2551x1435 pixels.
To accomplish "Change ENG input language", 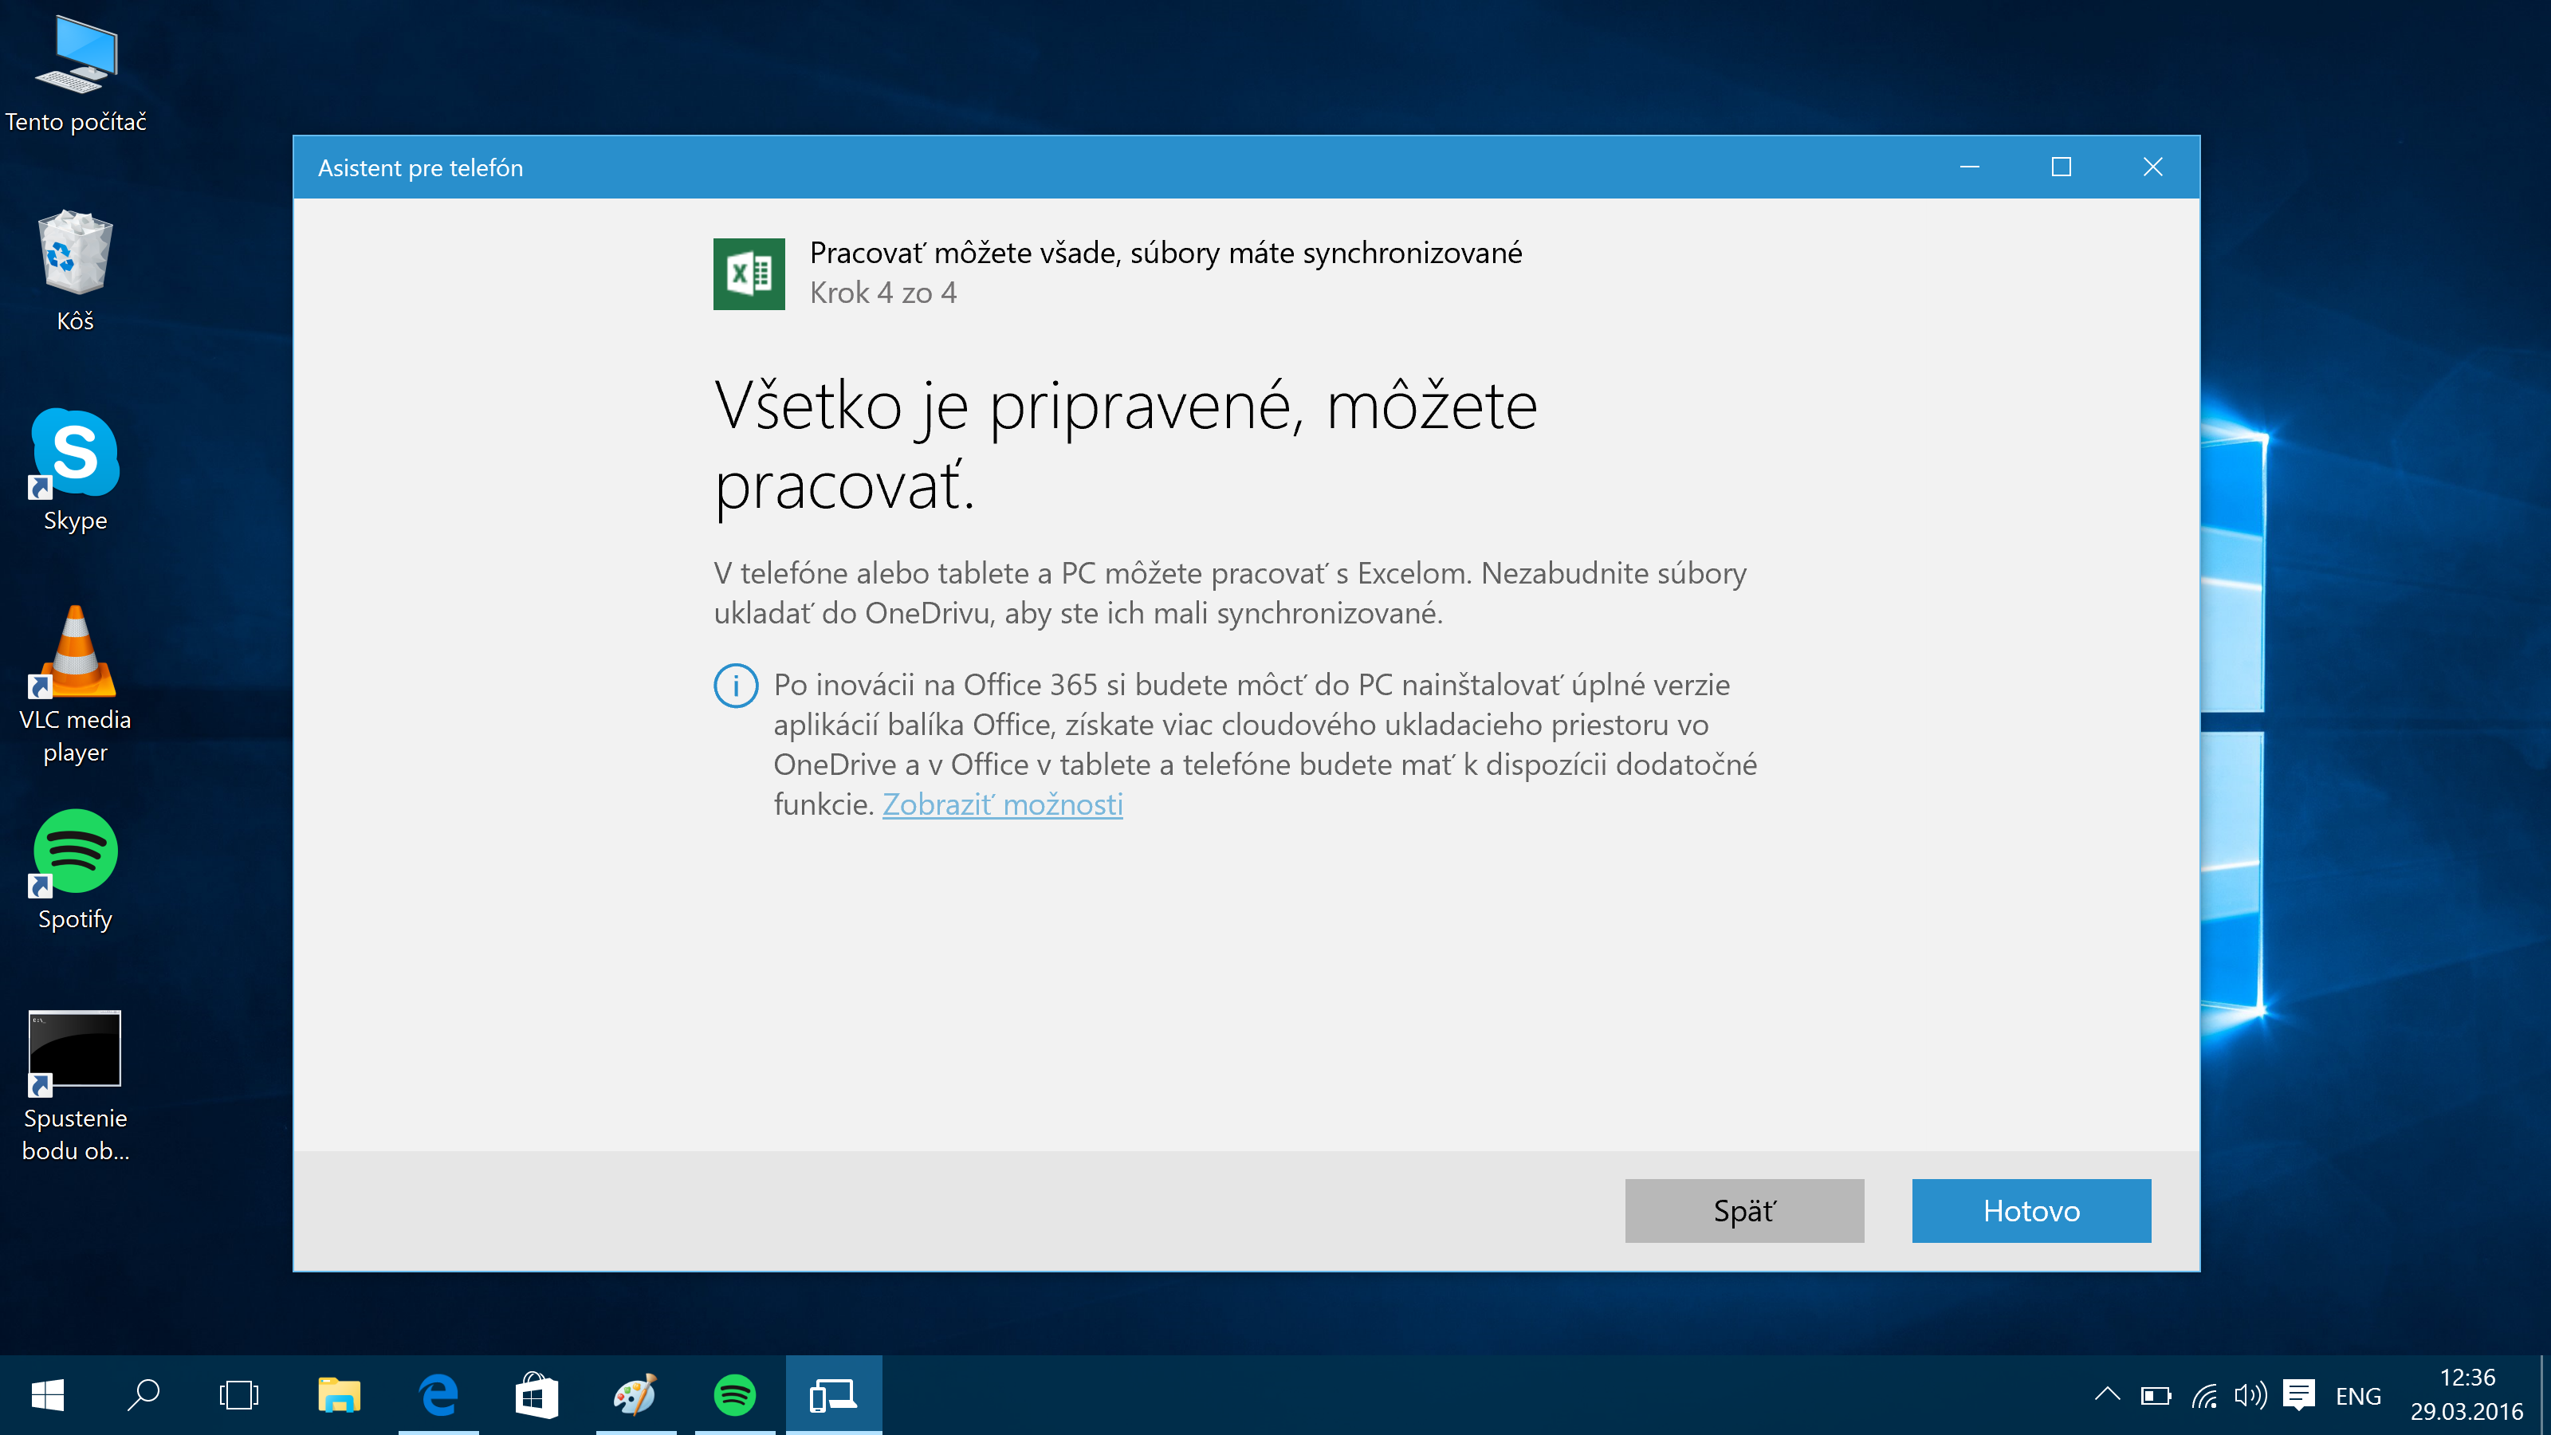I will [x=2358, y=1395].
